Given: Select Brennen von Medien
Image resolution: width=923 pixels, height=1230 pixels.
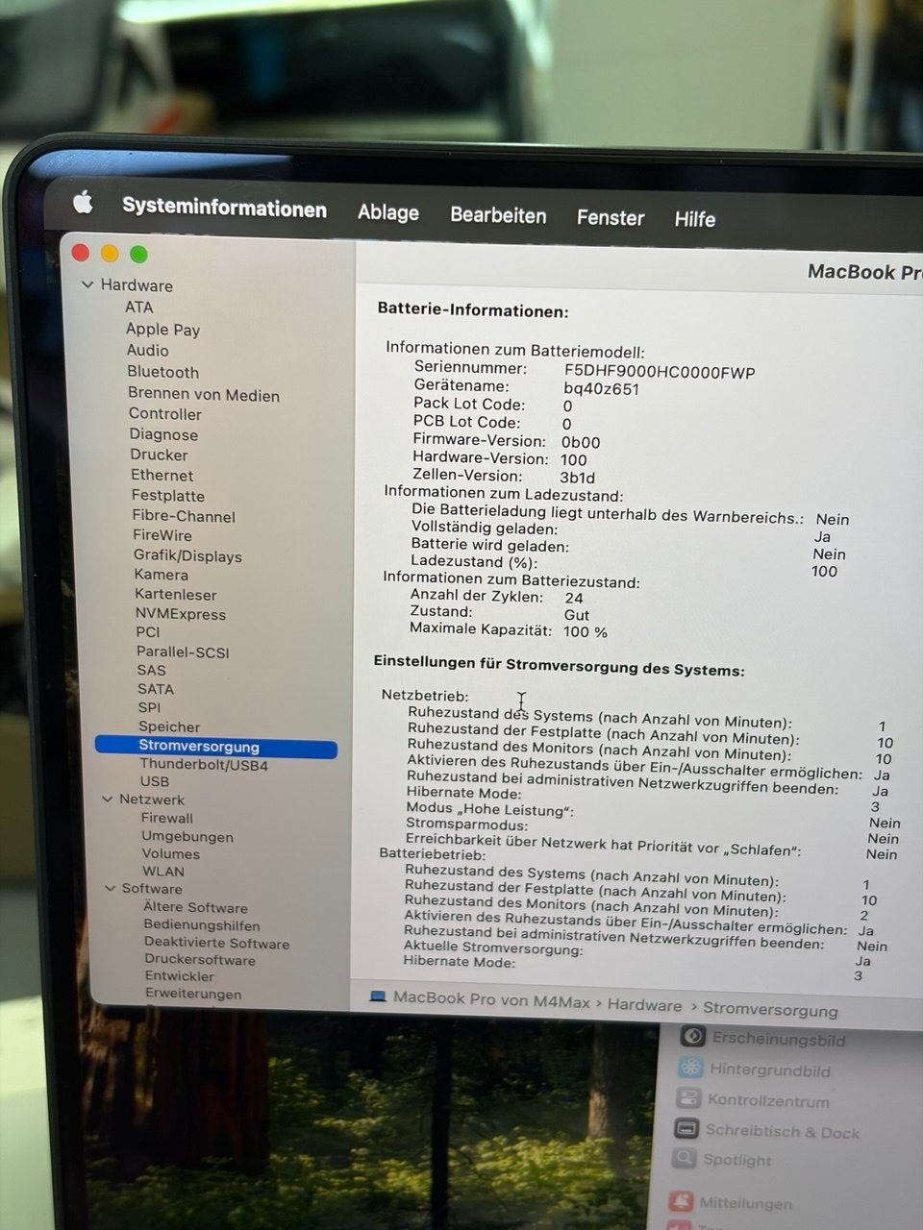Looking at the screenshot, I should click(x=204, y=395).
